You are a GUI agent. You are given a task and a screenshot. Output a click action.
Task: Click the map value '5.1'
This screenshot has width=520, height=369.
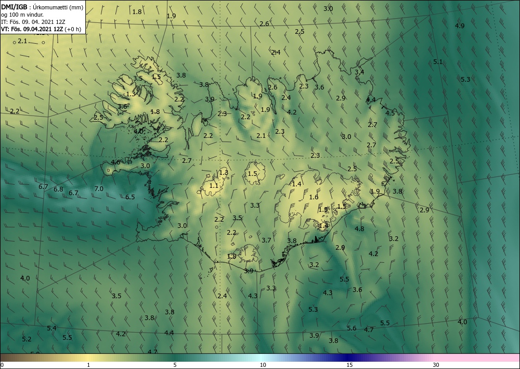point(438,62)
